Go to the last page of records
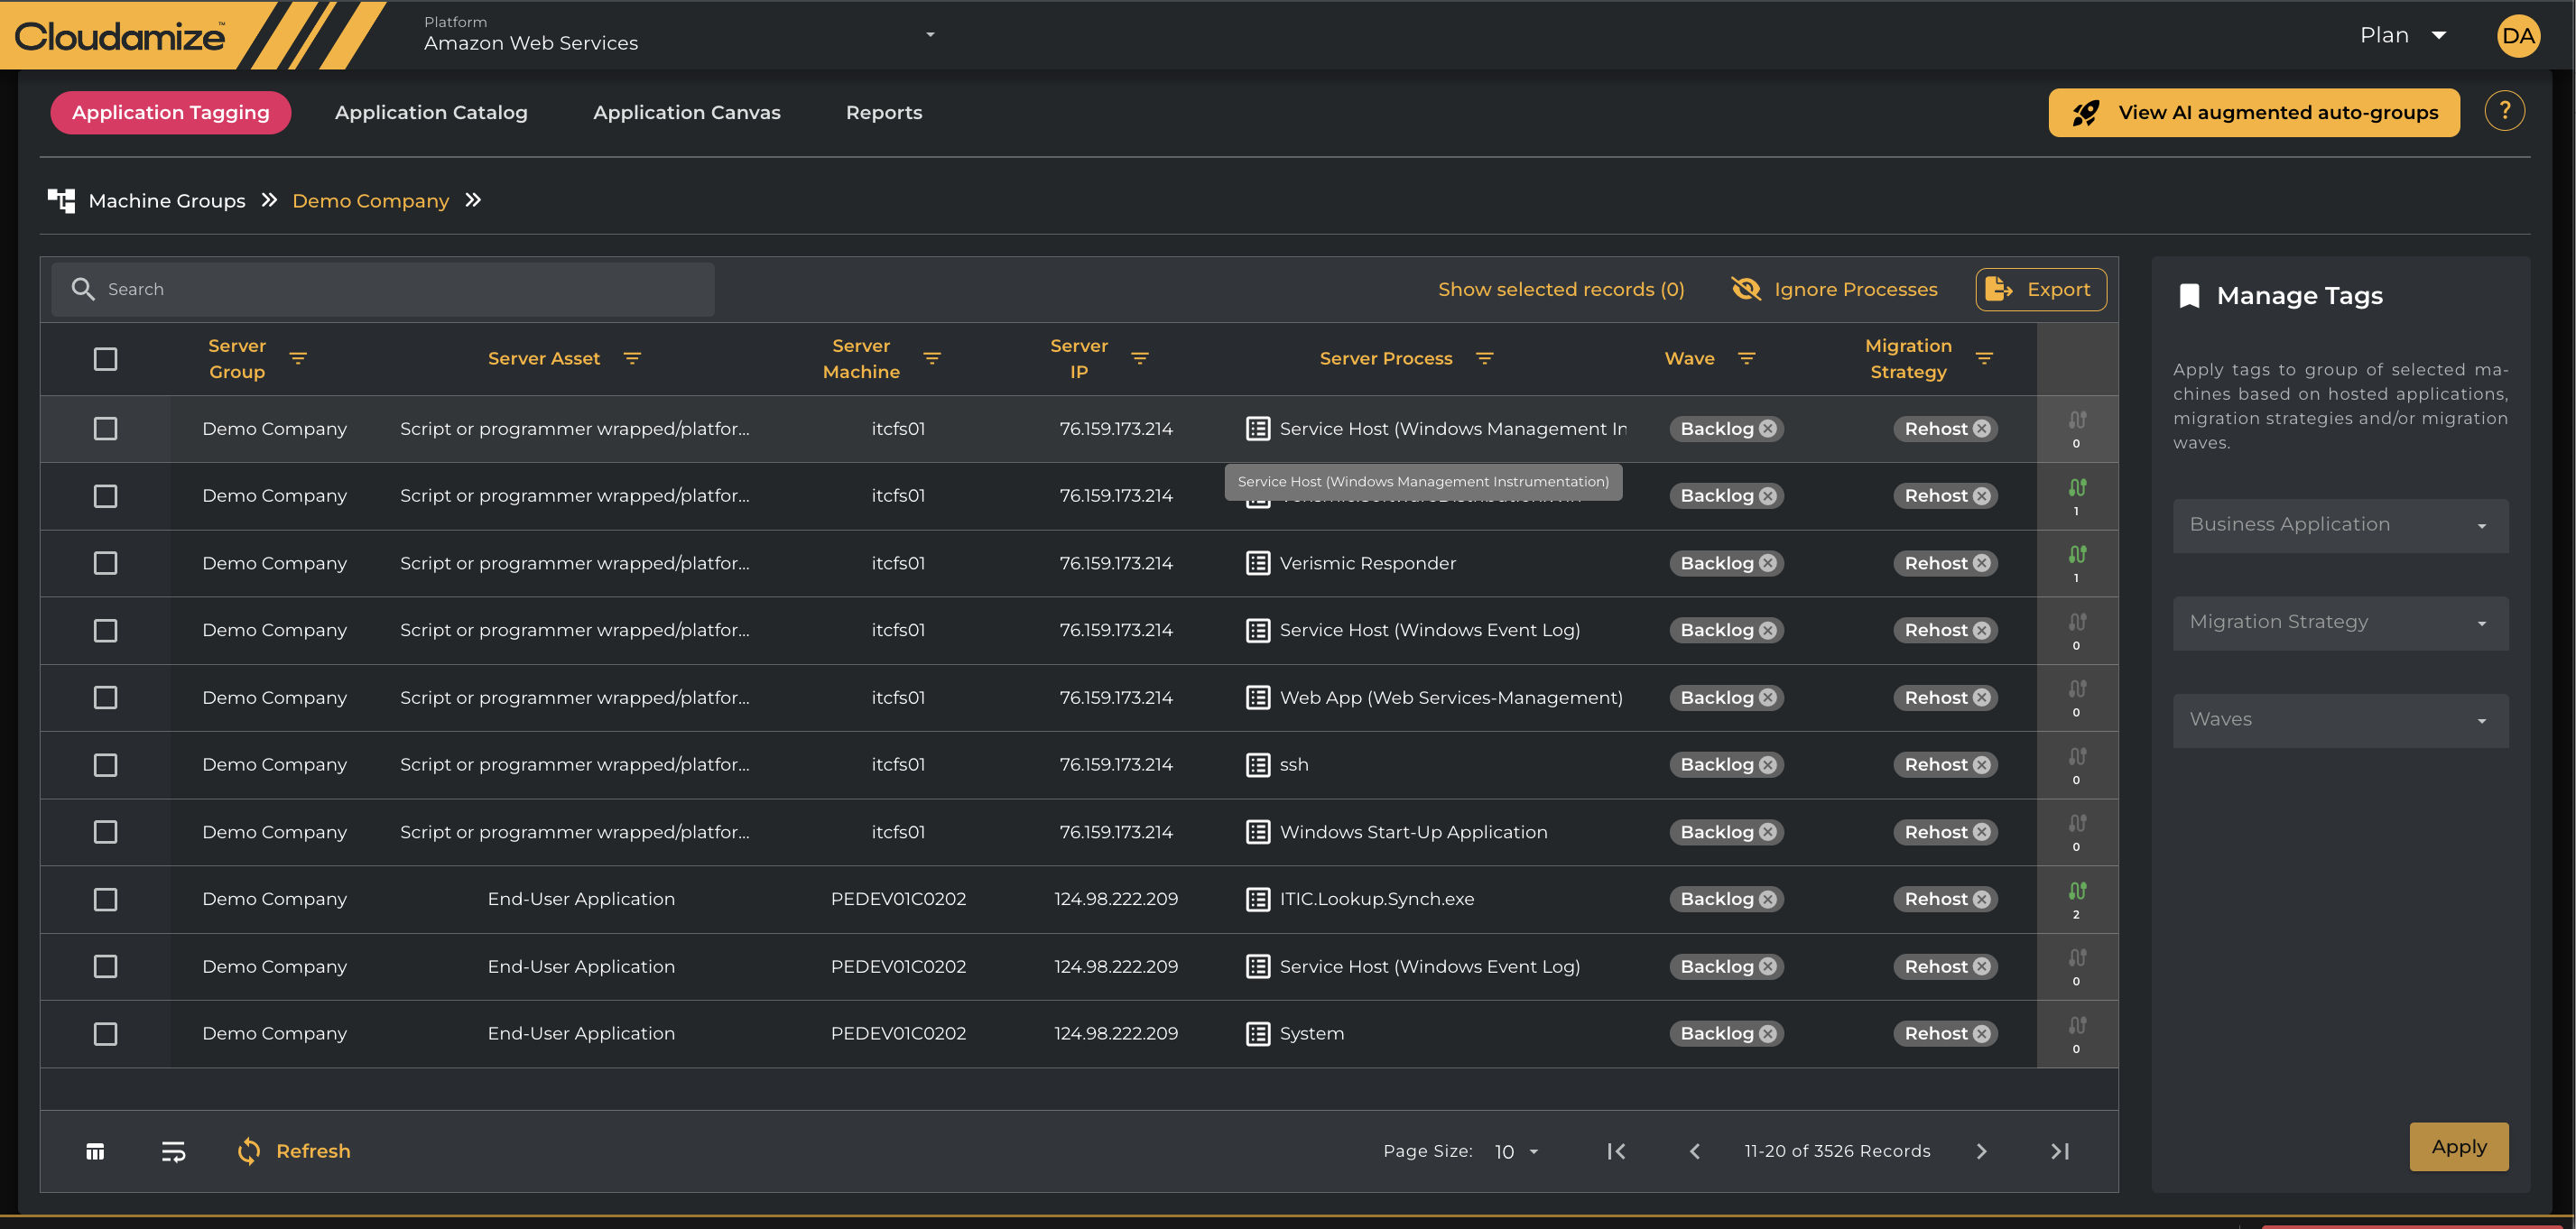The width and height of the screenshot is (2576, 1229). tap(2059, 1151)
